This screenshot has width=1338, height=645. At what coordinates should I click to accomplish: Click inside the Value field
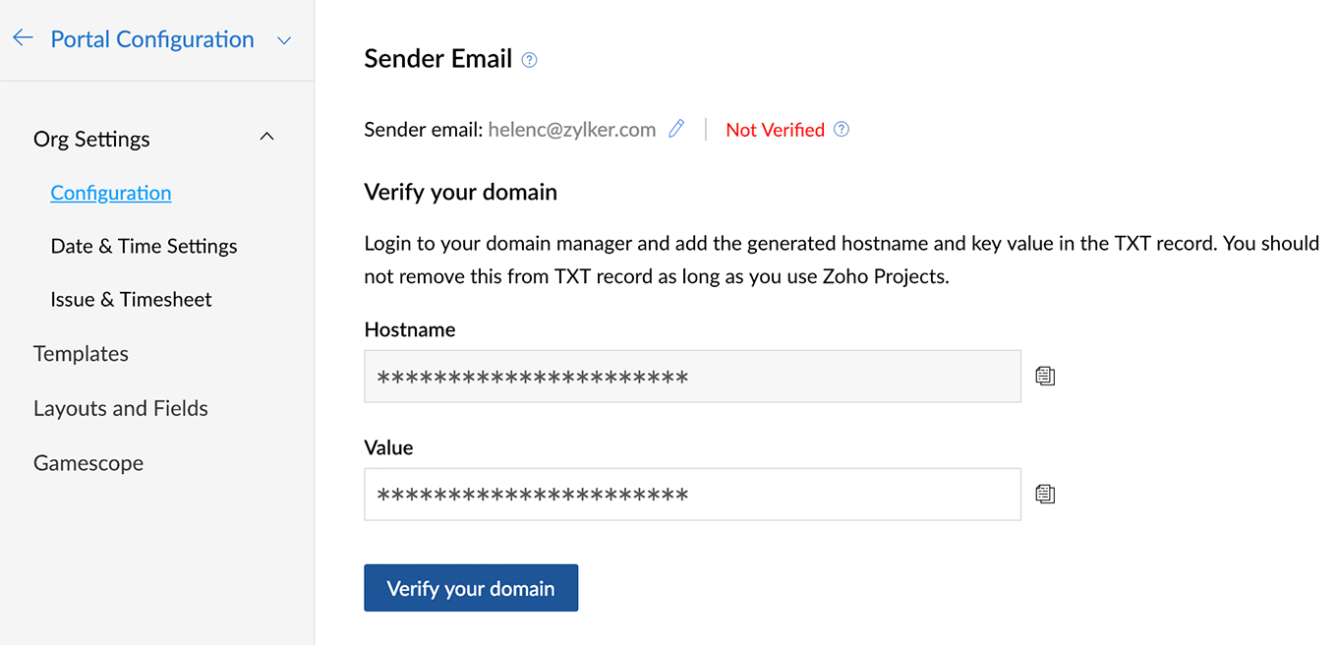(692, 494)
